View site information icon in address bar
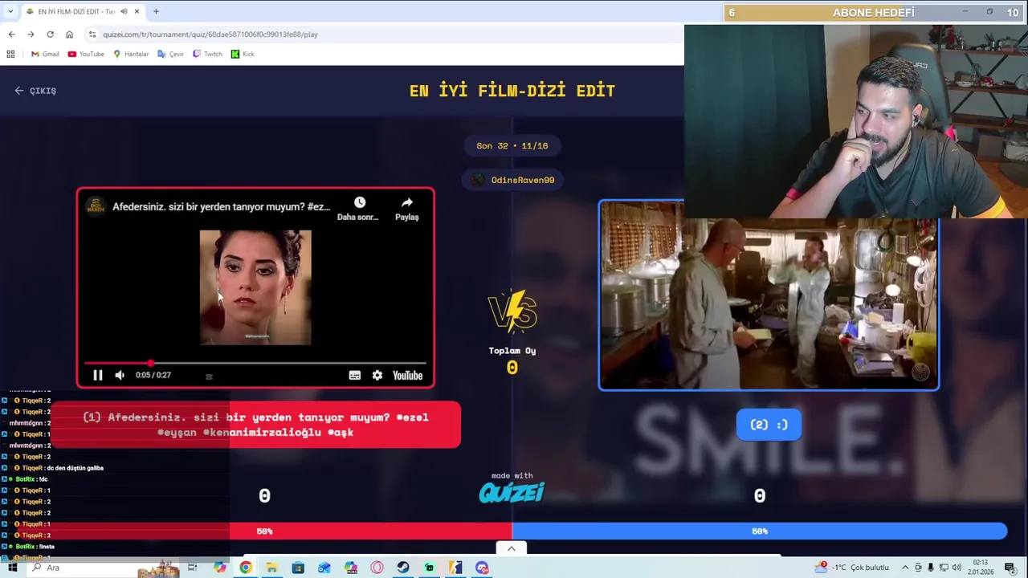Image resolution: width=1028 pixels, height=578 pixels. pos(92,35)
